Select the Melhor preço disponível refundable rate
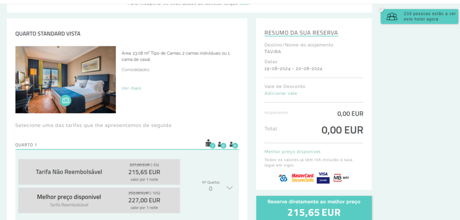The image size is (460, 220). (x=99, y=200)
